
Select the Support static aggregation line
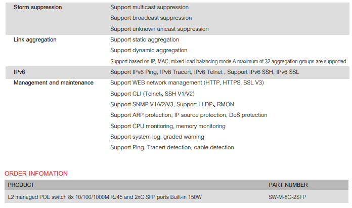(145, 40)
